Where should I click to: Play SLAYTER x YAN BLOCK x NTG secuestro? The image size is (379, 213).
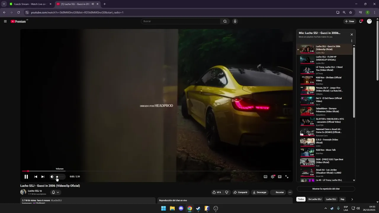click(x=325, y=122)
